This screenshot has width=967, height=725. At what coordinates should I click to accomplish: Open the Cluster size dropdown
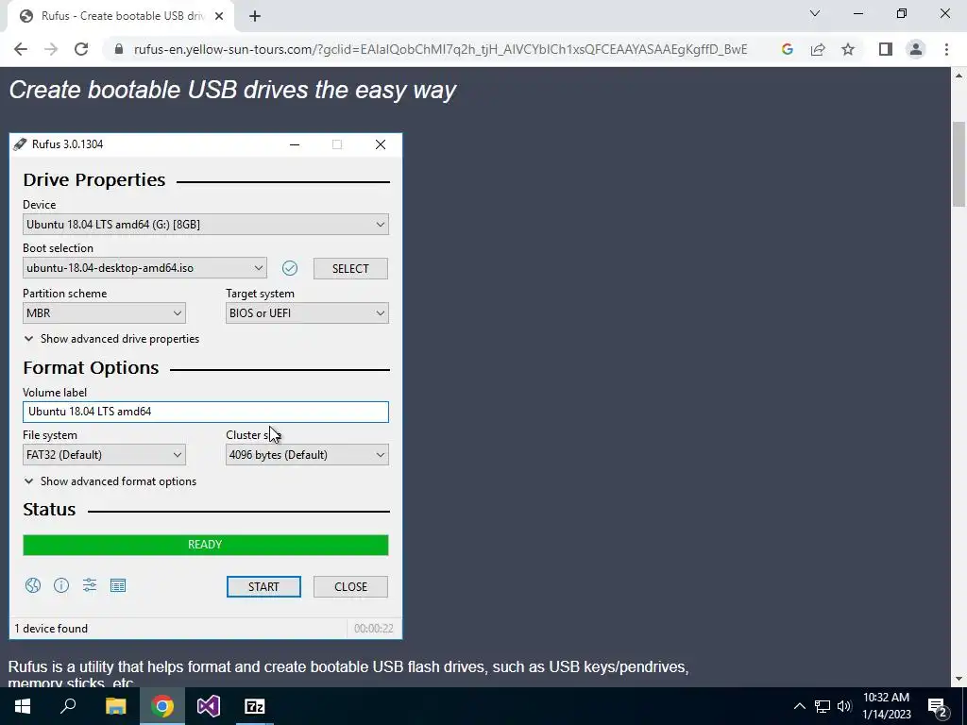click(x=307, y=455)
